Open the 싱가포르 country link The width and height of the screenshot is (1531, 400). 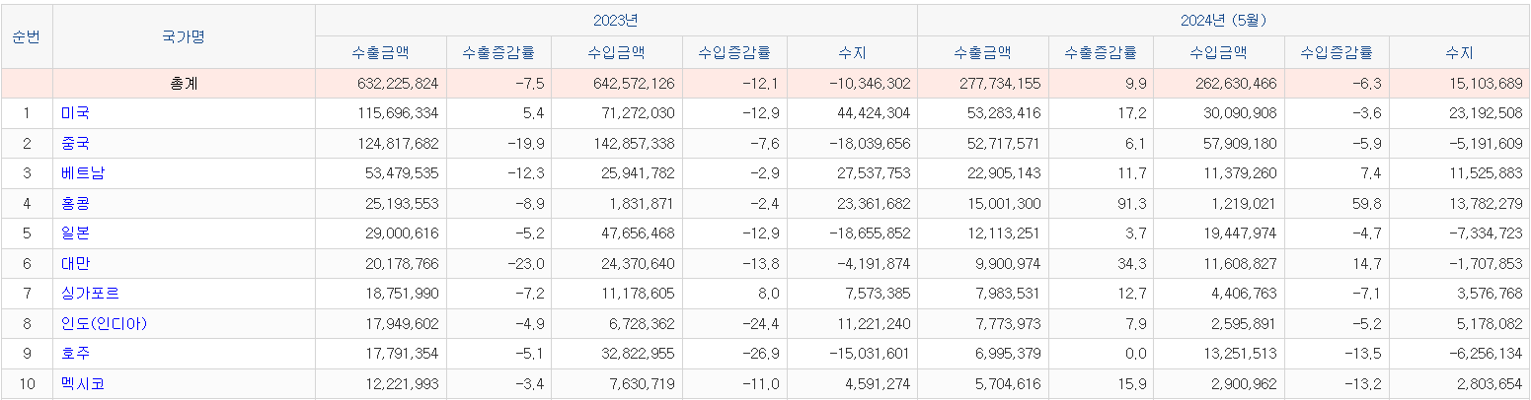(x=90, y=294)
